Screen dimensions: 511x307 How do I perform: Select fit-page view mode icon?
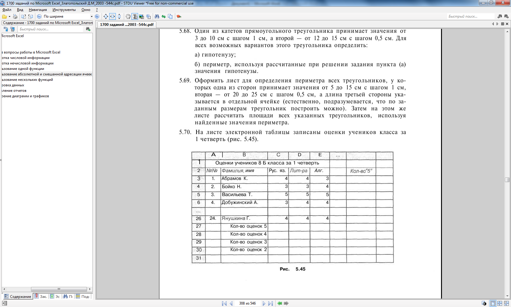pos(106,16)
